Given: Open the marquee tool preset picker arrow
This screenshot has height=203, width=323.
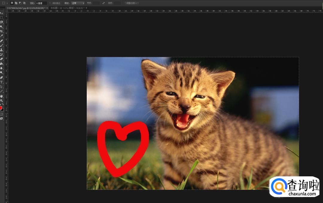Looking at the screenshot, I should (x=7, y=3).
